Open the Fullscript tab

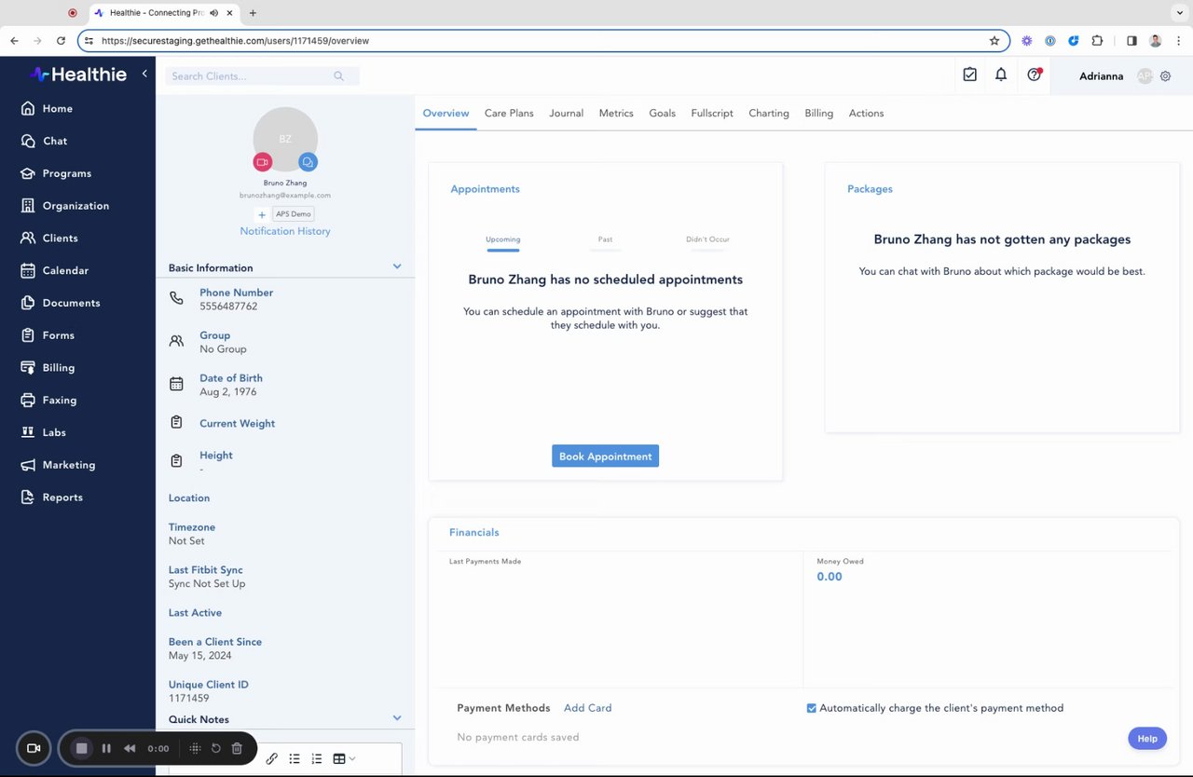712,113
